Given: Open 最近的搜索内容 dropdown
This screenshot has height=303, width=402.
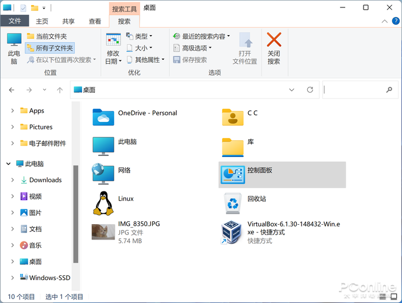Looking at the screenshot, I should pos(202,36).
